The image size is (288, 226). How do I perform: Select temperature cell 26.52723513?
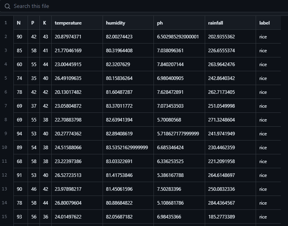tap(77, 175)
